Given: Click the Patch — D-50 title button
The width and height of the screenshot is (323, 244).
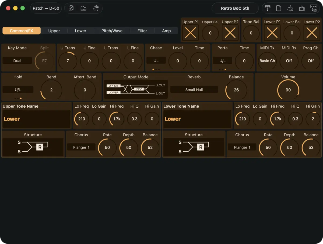Looking at the screenshot, I should pyautogui.click(x=46, y=8).
